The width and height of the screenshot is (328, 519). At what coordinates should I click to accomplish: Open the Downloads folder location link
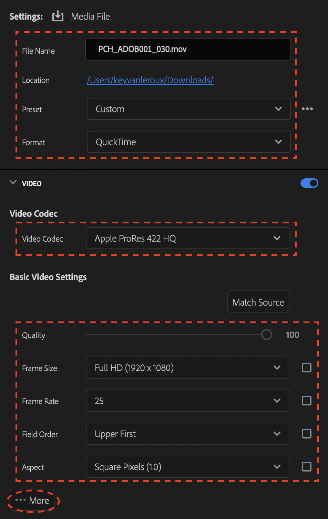click(x=150, y=80)
